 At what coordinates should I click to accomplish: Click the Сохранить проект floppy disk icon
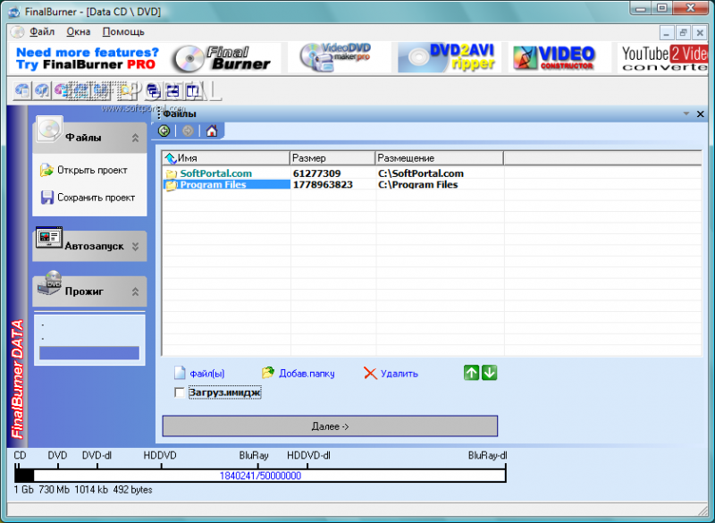coord(47,198)
